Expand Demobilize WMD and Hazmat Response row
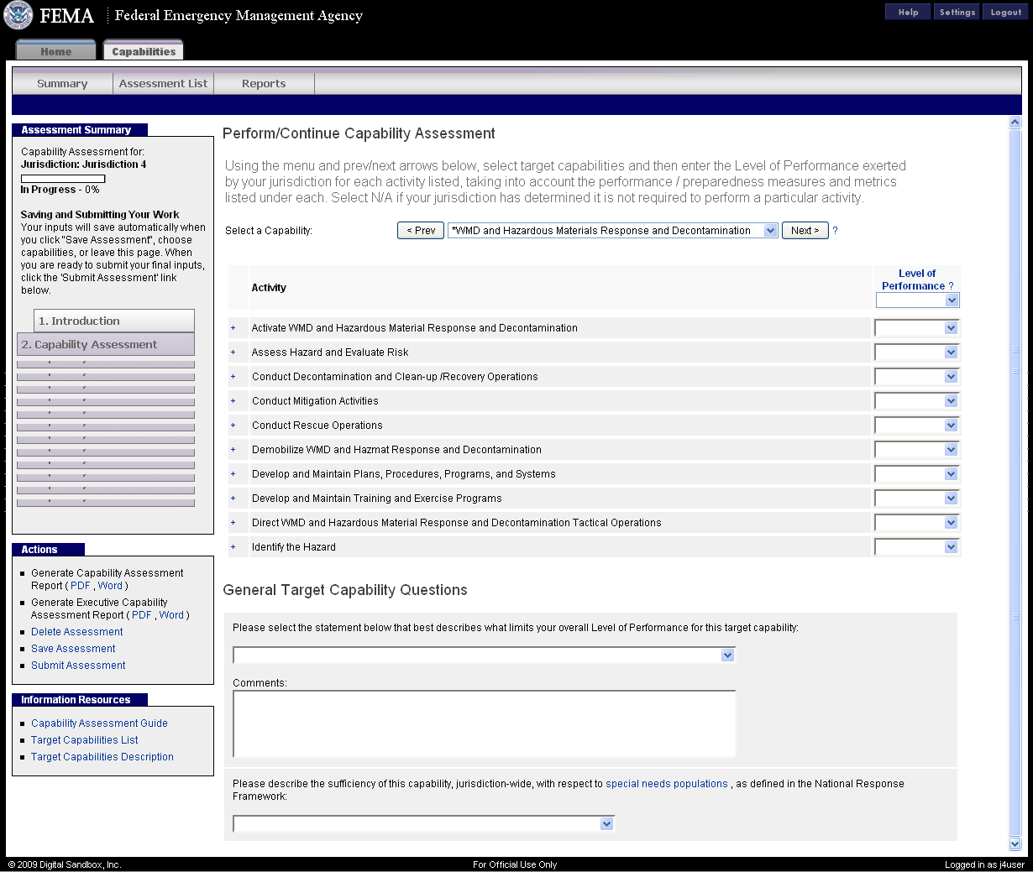Viewport: 1033px width, 872px height. [233, 450]
